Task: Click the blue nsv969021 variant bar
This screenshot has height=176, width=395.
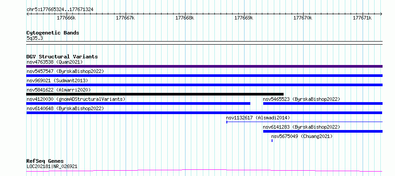Action: [x=204, y=85]
